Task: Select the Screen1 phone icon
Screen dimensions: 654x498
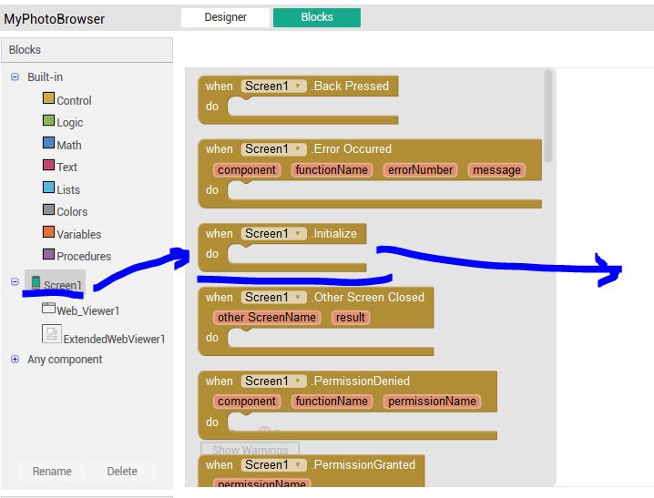Action: point(36,282)
